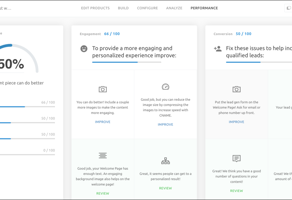Click the camera icon above 'Include a couple more images'
This screenshot has height=200, width=292.
[103, 89]
